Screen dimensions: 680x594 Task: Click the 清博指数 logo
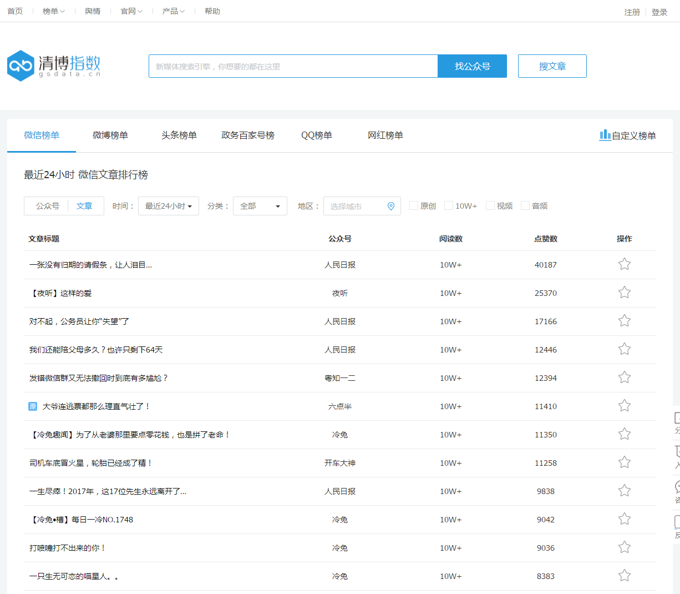click(x=54, y=66)
